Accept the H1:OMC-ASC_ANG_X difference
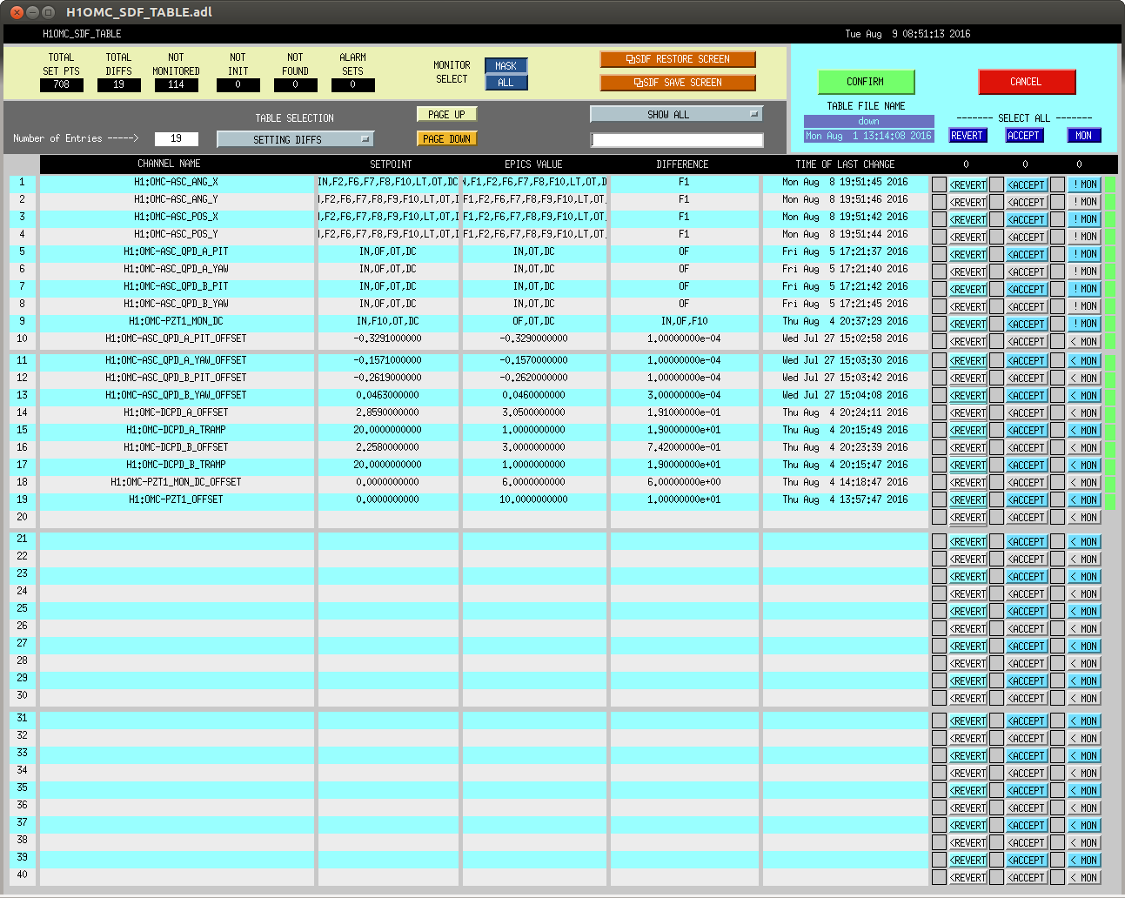This screenshot has width=1125, height=898. point(1027,184)
